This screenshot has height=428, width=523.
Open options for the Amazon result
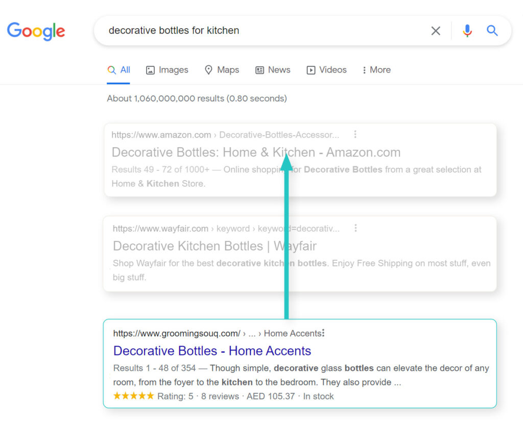(x=355, y=134)
